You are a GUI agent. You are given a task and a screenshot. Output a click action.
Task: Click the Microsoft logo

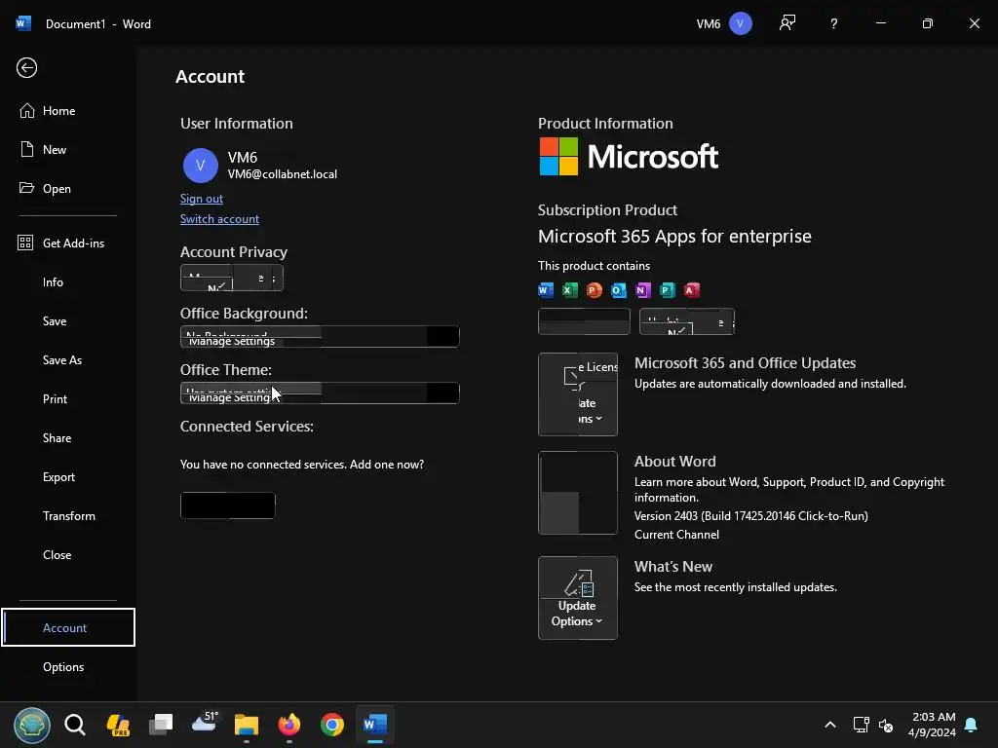[x=629, y=157]
